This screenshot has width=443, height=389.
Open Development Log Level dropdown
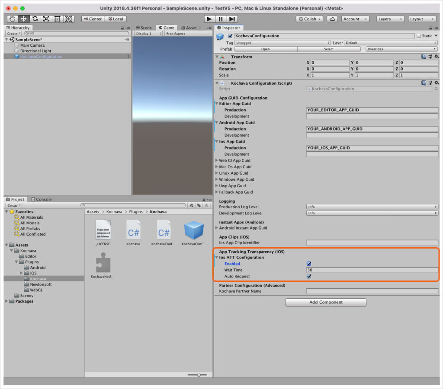[372, 213]
